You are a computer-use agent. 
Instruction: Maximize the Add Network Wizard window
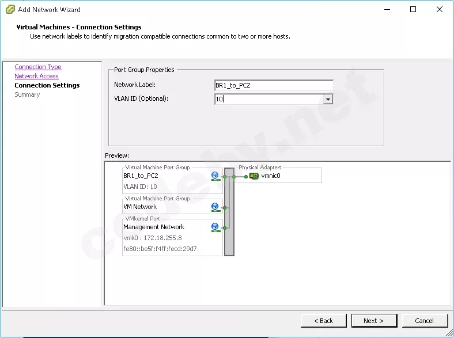(413, 10)
